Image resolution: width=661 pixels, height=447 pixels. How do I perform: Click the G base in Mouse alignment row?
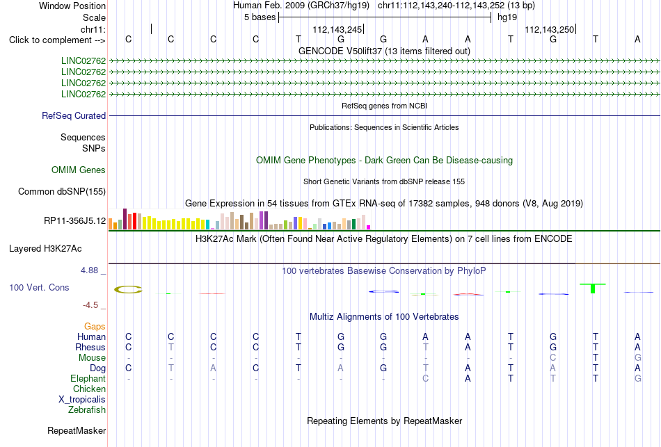(638, 358)
